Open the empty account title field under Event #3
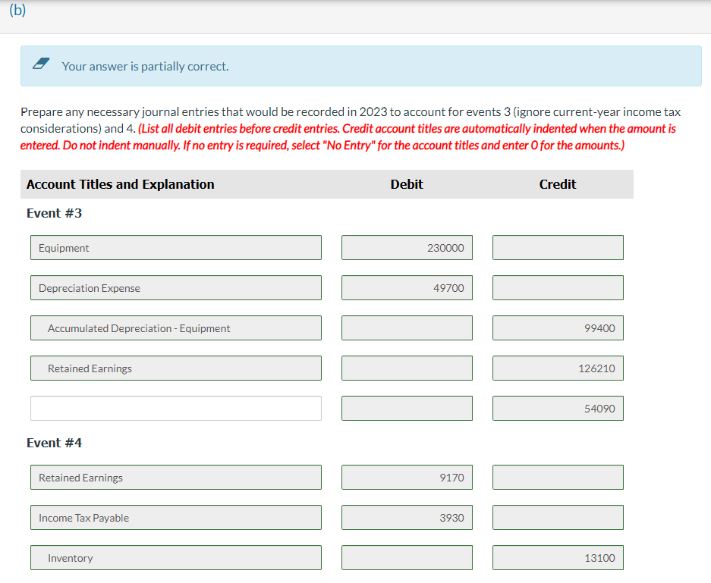 pos(175,408)
